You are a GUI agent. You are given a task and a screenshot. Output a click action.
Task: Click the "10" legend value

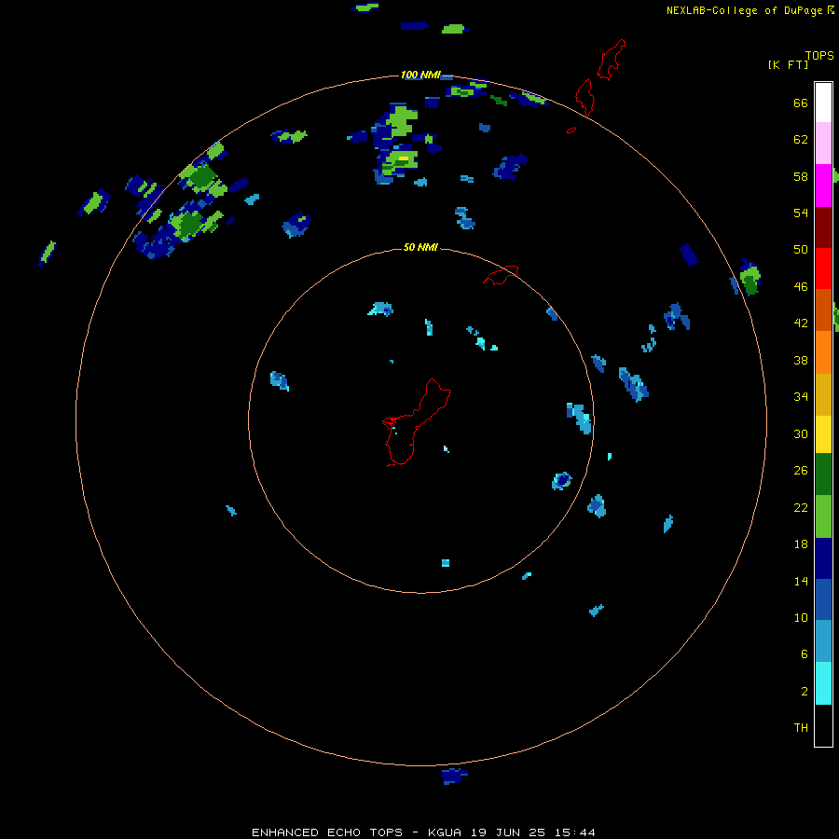click(x=801, y=617)
